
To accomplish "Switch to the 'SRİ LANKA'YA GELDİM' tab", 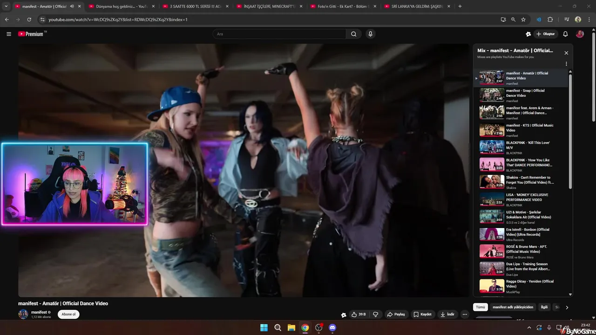I will pyautogui.click(x=417, y=7).
